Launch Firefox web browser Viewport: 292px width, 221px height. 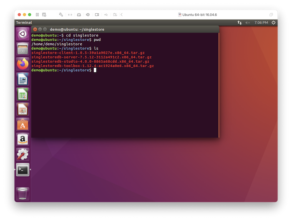click(x=23, y=64)
